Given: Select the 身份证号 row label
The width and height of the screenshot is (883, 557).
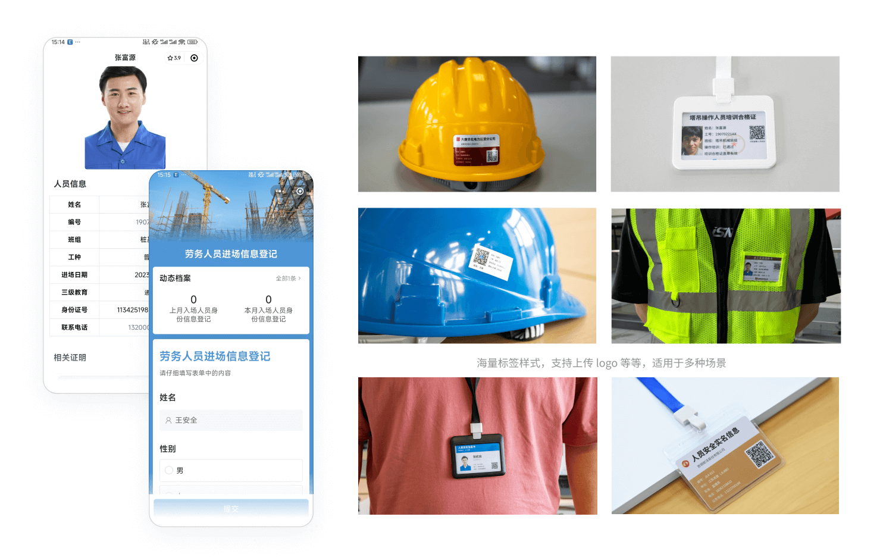Looking at the screenshot, I should point(74,310).
